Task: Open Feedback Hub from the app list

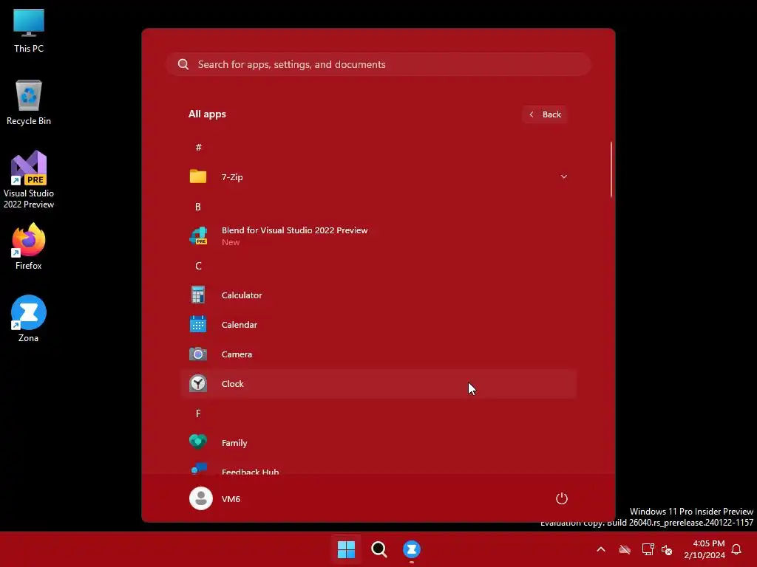Action: point(378,469)
